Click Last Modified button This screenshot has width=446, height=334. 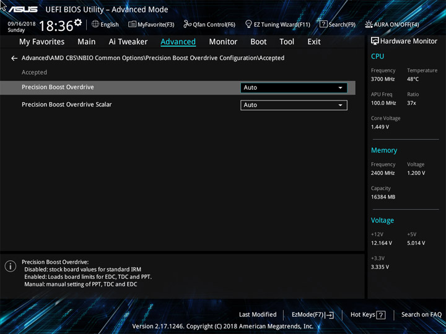pyautogui.click(x=258, y=314)
